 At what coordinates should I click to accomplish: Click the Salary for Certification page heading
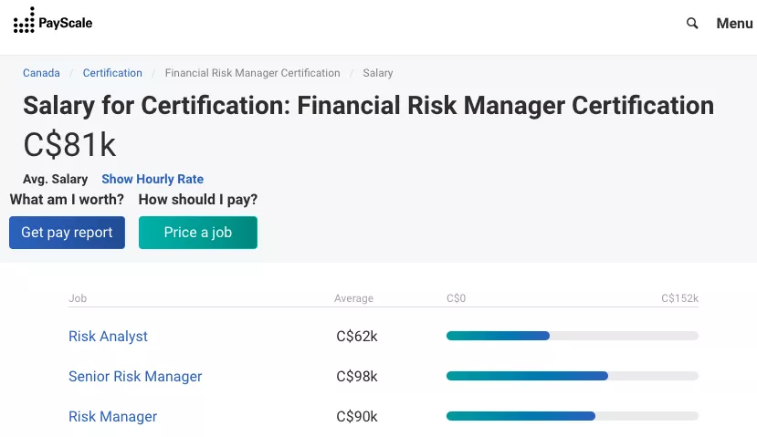click(x=368, y=105)
